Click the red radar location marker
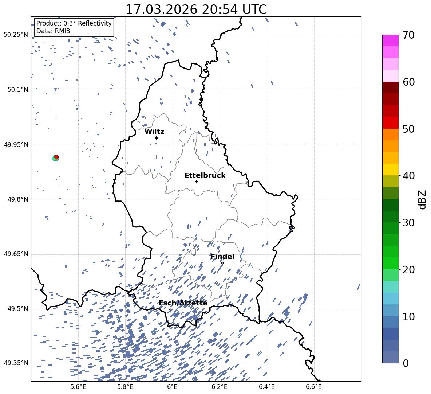431x394 pixels. [x=56, y=157]
